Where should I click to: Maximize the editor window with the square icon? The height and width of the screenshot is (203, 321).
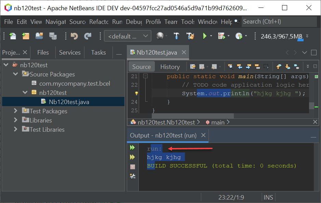tap(313, 53)
